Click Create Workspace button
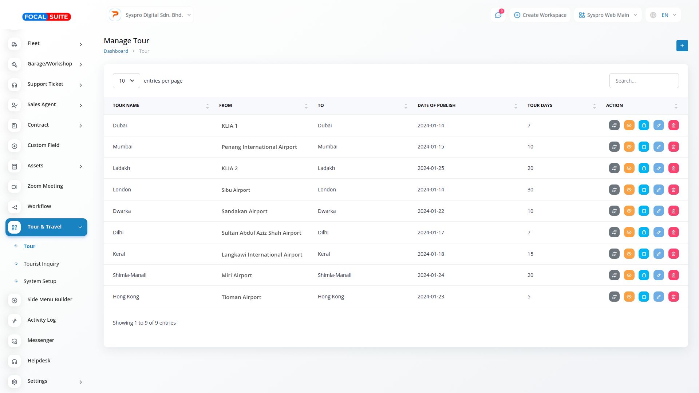Image resolution: width=699 pixels, height=393 pixels. pyautogui.click(x=540, y=15)
